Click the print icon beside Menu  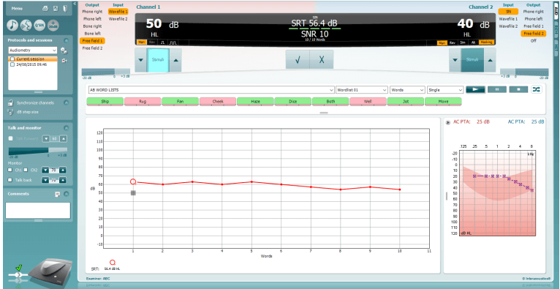coord(45,8)
